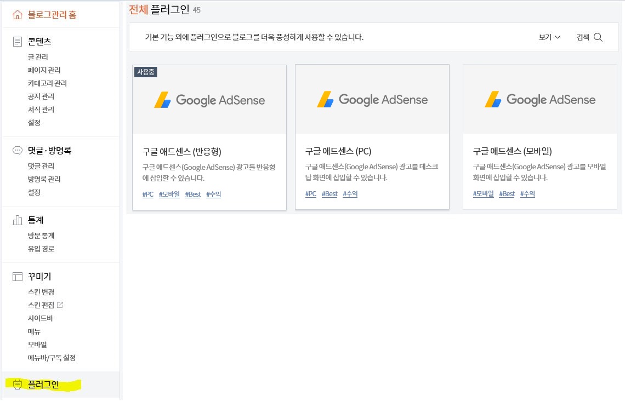Open 스킨 편집

[41, 305]
